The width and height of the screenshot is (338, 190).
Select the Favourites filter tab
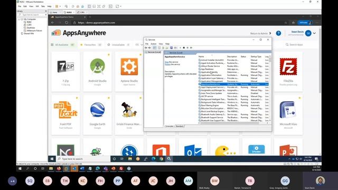click(x=91, y=45)
